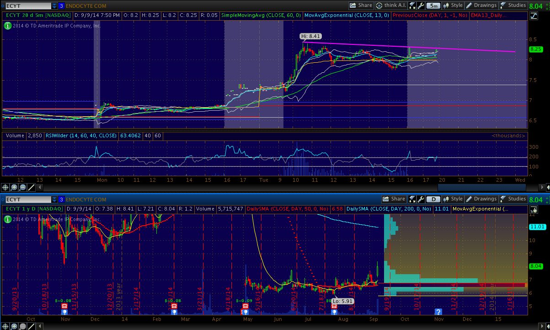The height and width of the screenshot is (330, 550).
Task: Toggle the D daily timeframe button
Action: (x=433, y=199)
